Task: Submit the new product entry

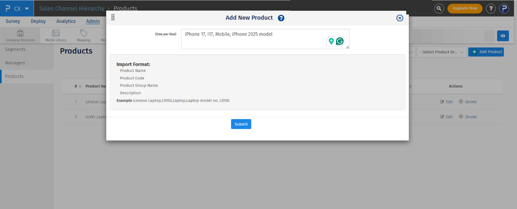Action: (241, 124)
